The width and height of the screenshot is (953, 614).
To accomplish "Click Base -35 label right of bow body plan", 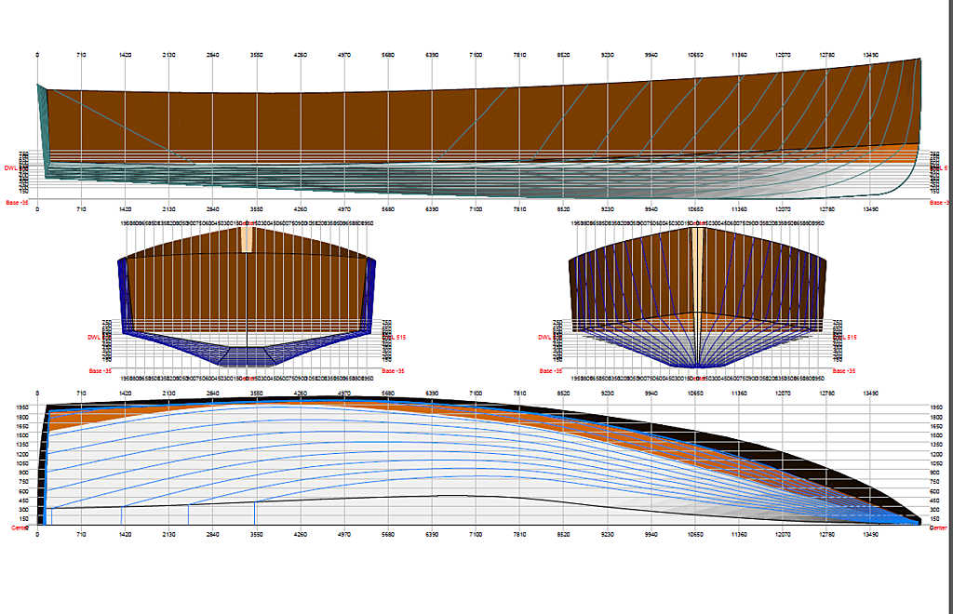I will (x=843, y=370).
